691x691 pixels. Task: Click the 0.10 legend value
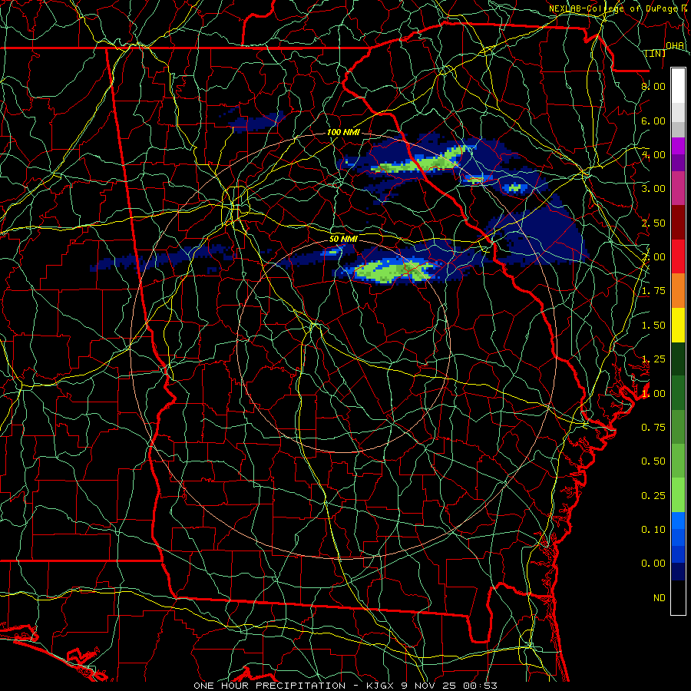tap(653, 530)
